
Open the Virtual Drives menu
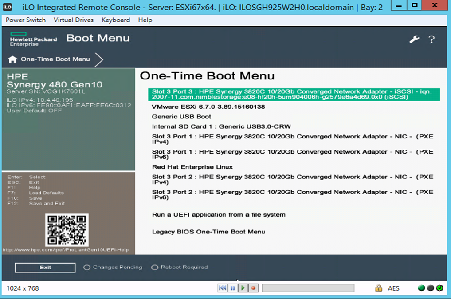[x=73, y=20]
